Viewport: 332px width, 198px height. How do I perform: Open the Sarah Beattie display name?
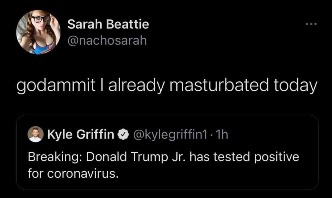(x=108, y=24)
